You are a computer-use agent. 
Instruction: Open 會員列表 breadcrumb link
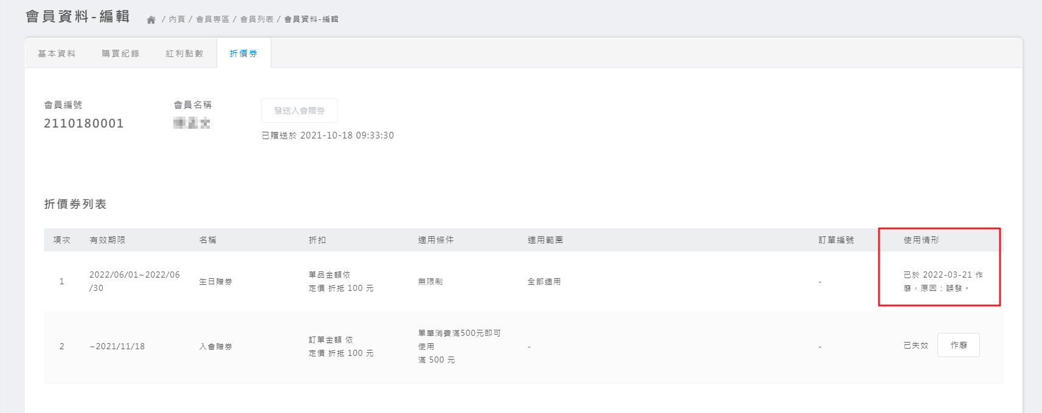coord(257,19)
